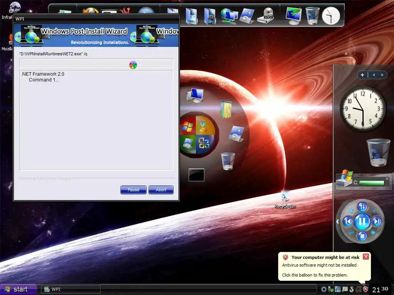Toggle the up-down arrows button on media gadget
This screenshot has height=295, width=394.
pos(362,207)
